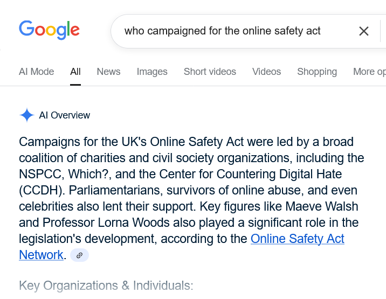Open the Shopping tab
This screenshot has width=386, height=299.
317,72
